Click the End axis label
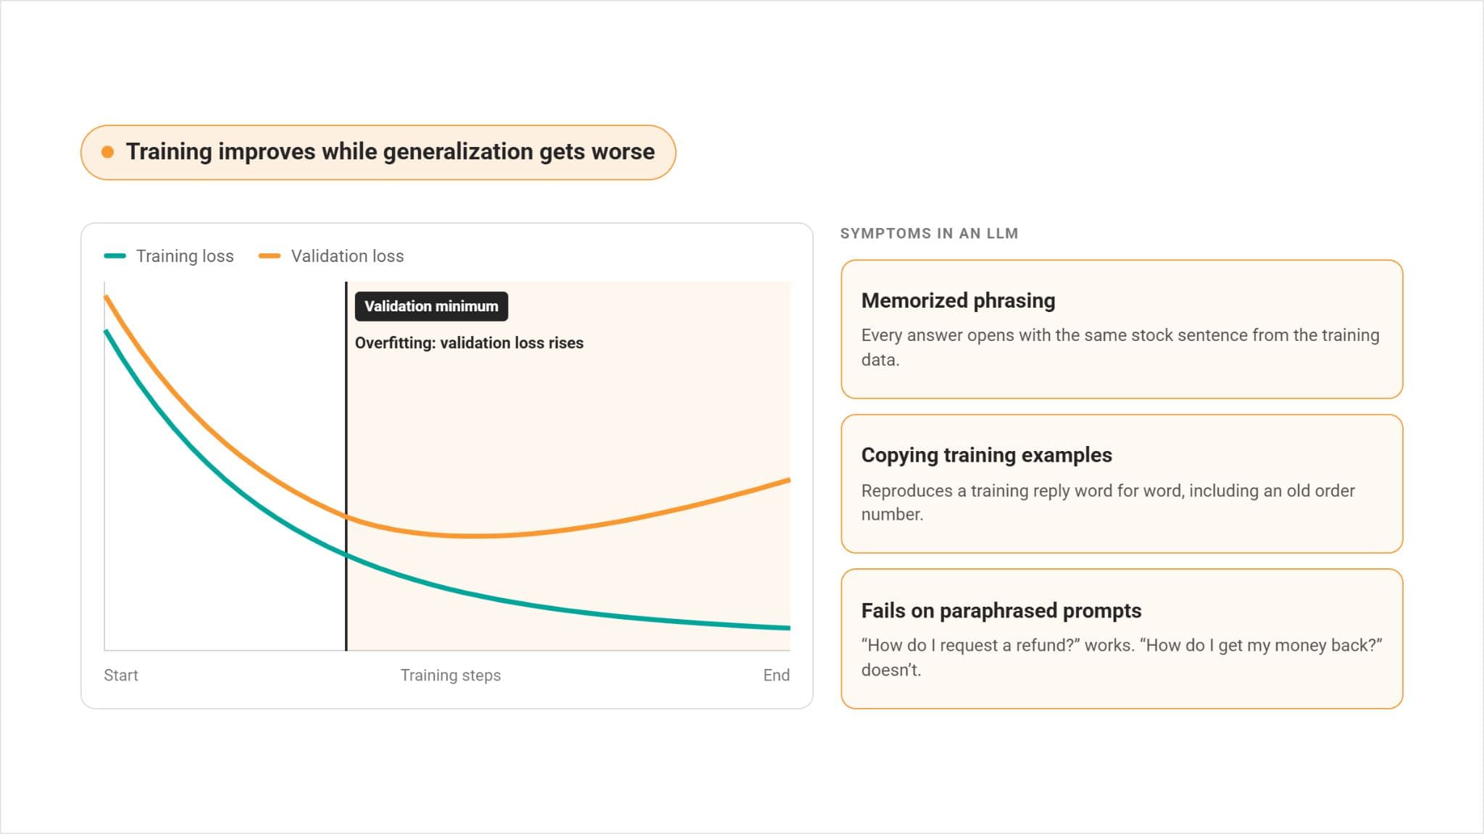This screenshot has height=834, width=1484. click(776, 675)
